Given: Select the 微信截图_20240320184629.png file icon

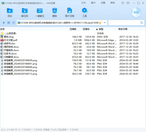Looking at the screenshot, I should click(2, 60).
